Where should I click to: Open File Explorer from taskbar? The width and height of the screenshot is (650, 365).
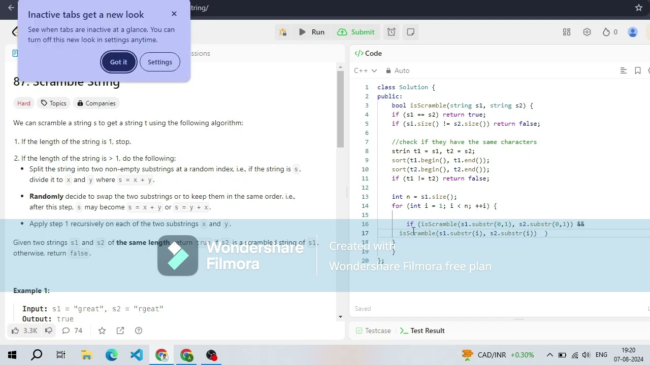[x=86, y=355]
